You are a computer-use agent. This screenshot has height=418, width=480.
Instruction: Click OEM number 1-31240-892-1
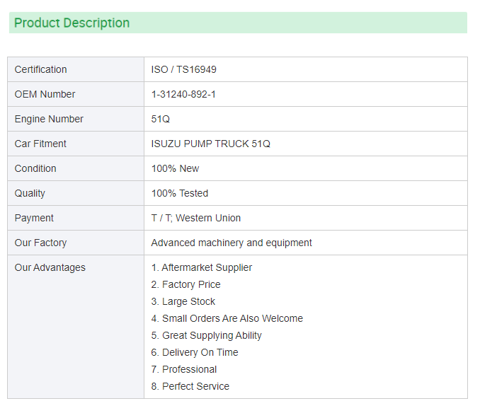[x=183, y=94]
